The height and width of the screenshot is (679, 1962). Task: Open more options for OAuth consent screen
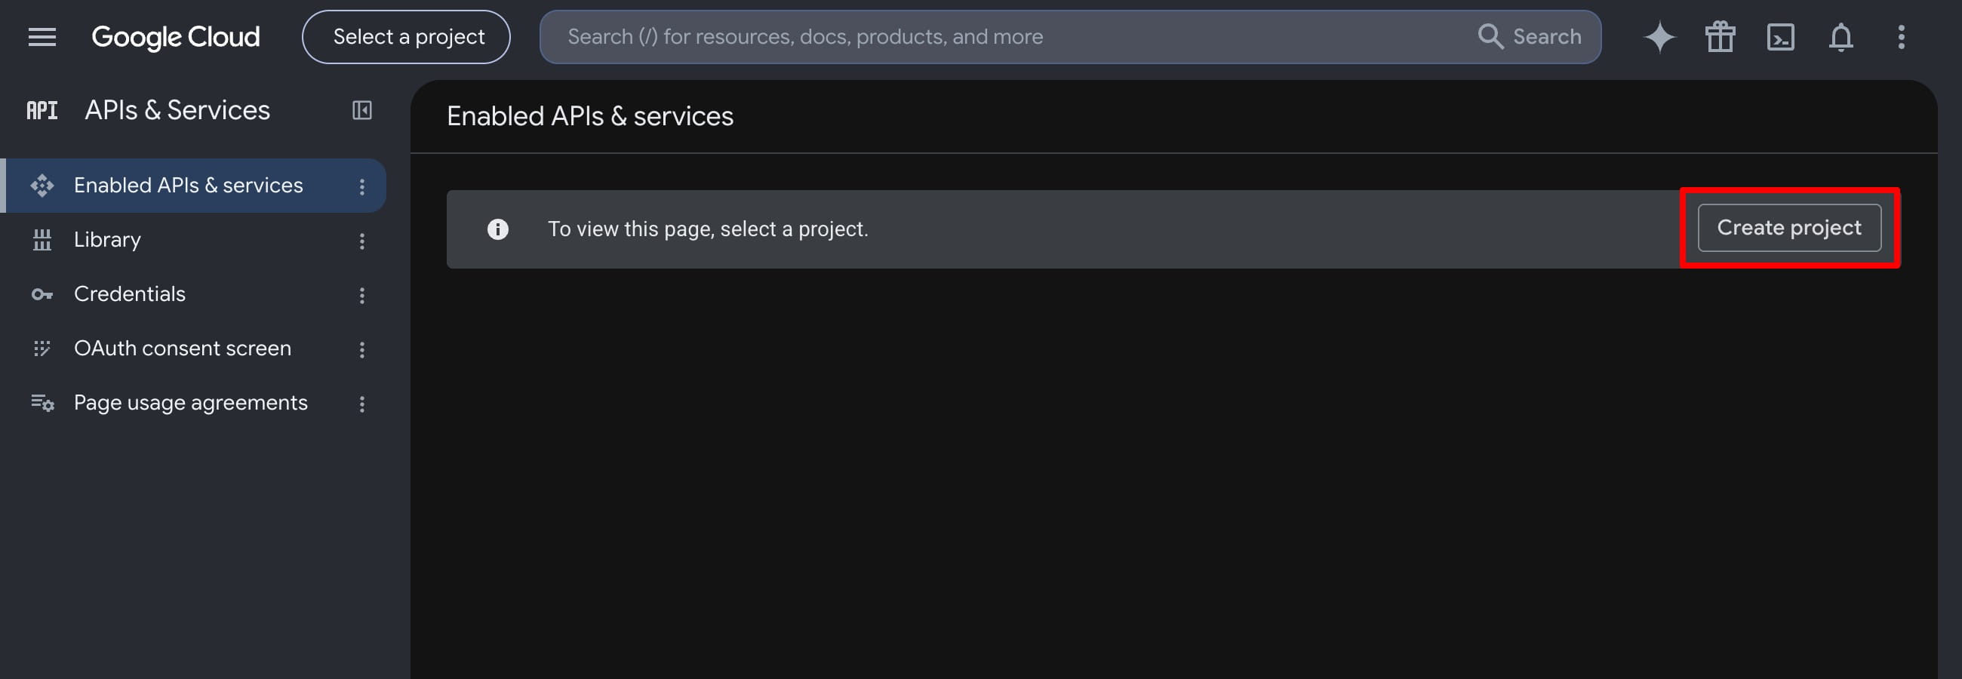click(x=361, y=349)
